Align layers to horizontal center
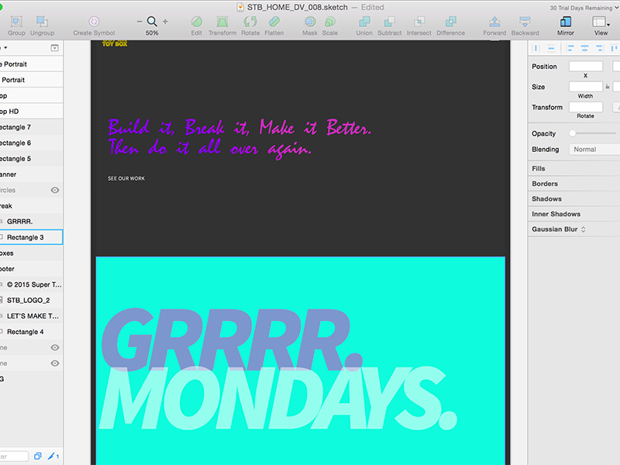The width and height of the screenshot is (620, 465). (585, 48)
